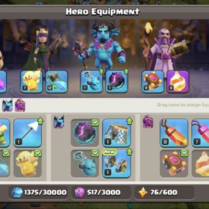The height and width of the screenshot is (209, 209).
Task: Select the Archer Queen's level 7 Healer Puppet slot
Action: coord(31,82)
